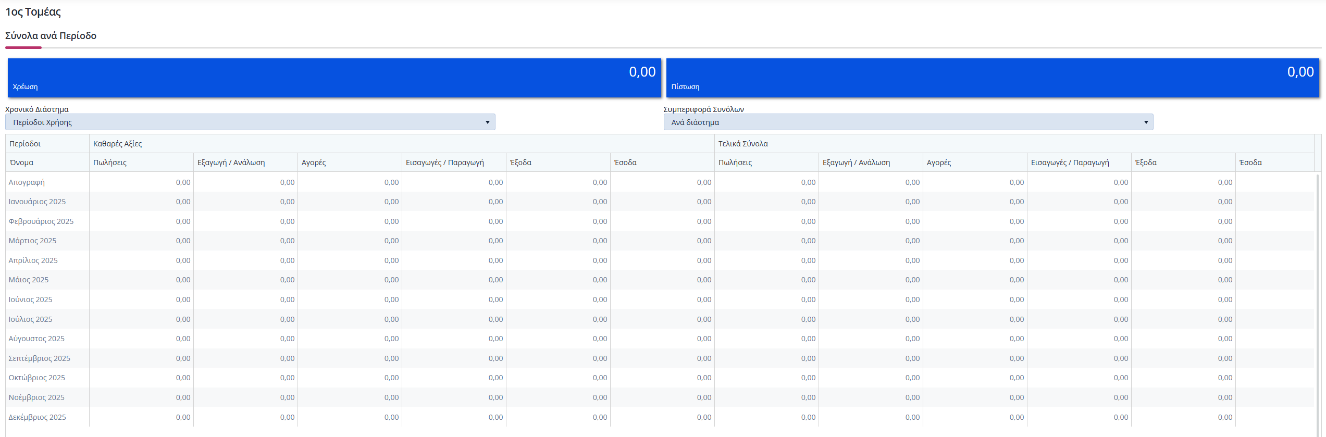1326x437 pixels.
Task: Click Πωλήσεις header under Τελικά Σύνολα
Action: (766, 163)
